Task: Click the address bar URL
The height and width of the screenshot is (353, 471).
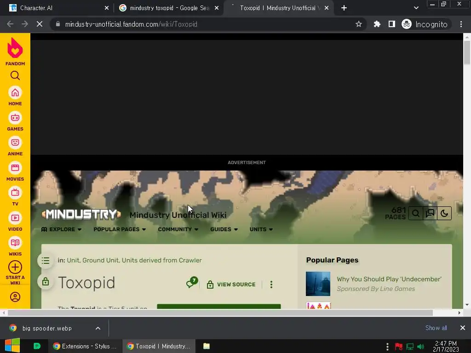Action: [x=131, y=24]
